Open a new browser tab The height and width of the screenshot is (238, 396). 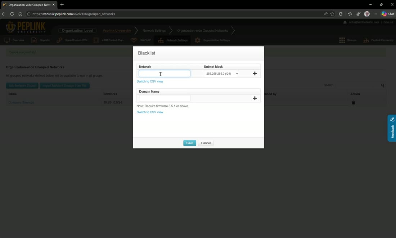(x=62, y=5)
